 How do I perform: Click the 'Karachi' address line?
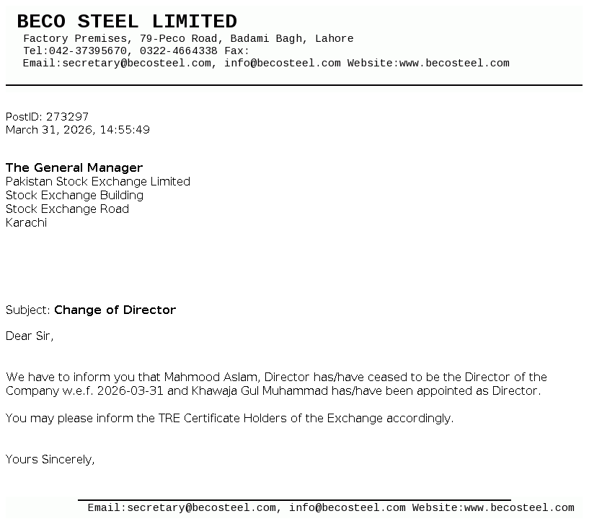(x=26, y=223)
